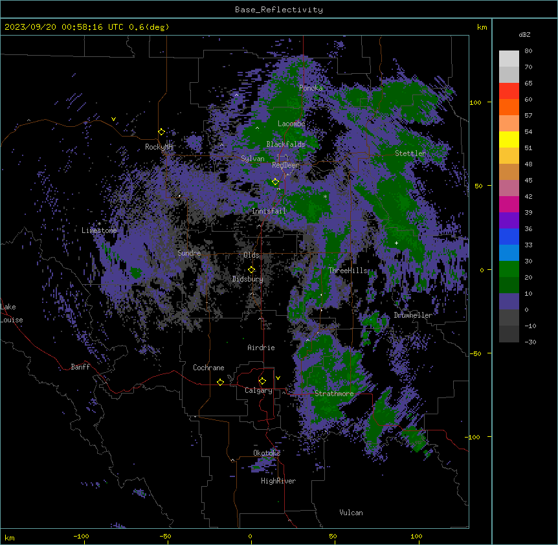Viewport: 558px width, 545px height.
Task: Select the Vulcan town label
Action: (352, 513)
